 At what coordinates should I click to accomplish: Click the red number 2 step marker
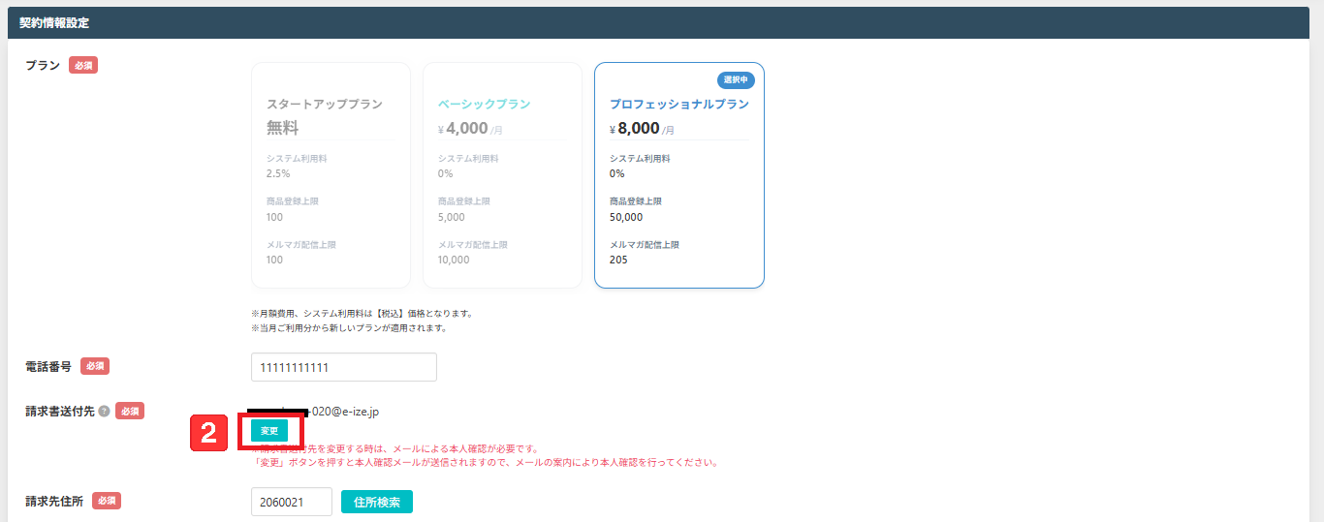coord(208,432)
